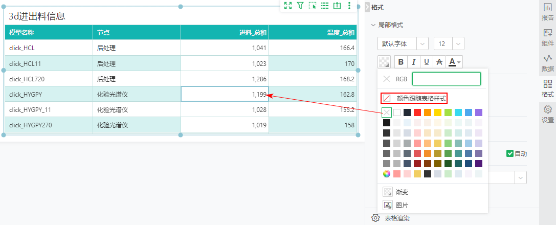Open the 设置 sidebar tab

(x=547, y=114)
